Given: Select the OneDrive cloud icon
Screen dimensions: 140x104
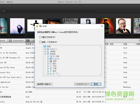Looking at the screenshot, I should (48, 49).
